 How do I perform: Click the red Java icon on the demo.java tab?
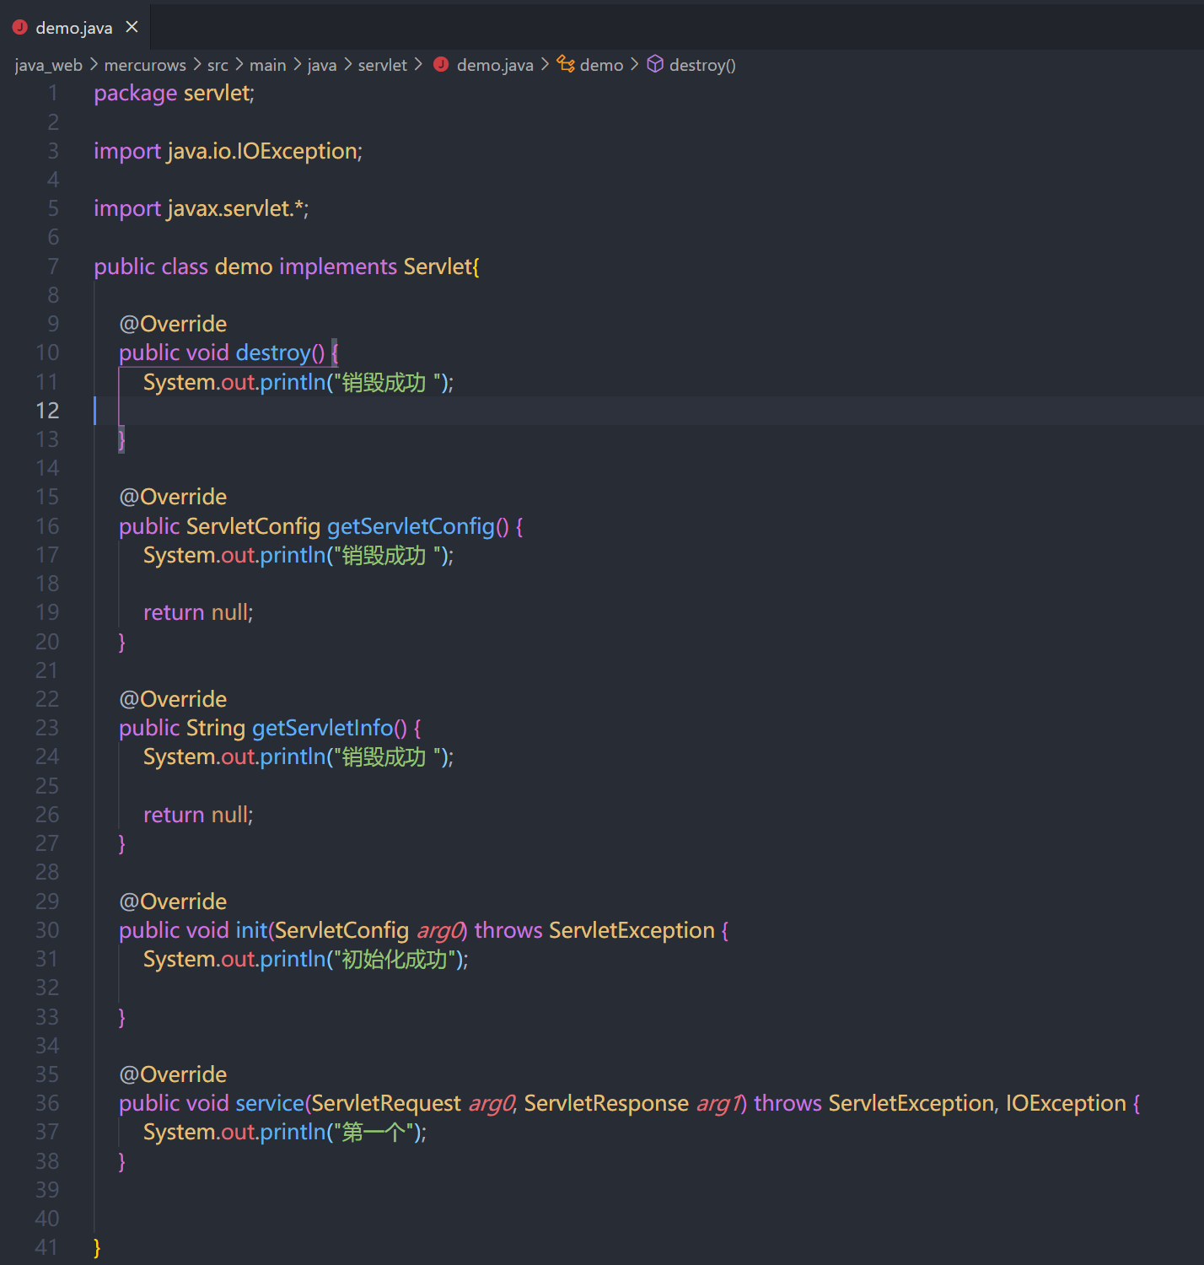point(19,26)
